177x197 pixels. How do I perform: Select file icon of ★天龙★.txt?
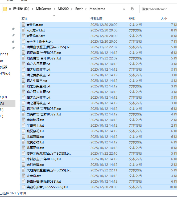[23, 25]
